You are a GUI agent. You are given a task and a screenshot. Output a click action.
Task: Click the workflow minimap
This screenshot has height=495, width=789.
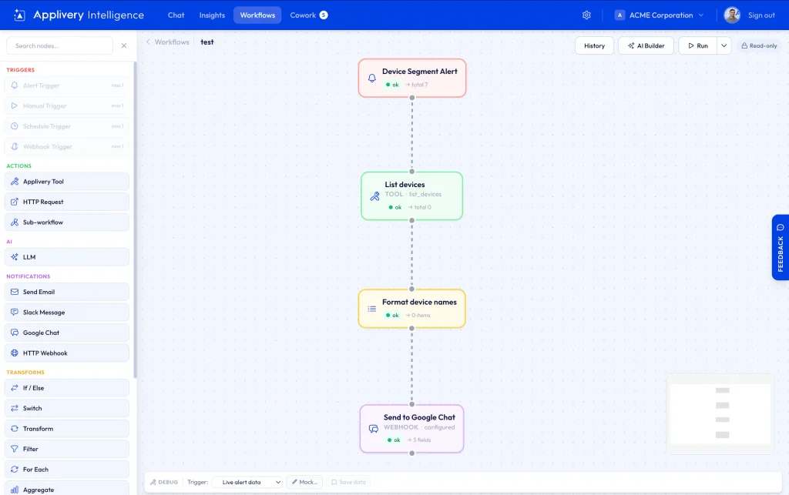pyautogui.click(x=720, y=413)
